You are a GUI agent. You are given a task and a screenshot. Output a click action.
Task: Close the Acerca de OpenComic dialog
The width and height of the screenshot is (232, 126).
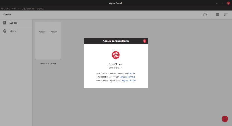[145, 41]
